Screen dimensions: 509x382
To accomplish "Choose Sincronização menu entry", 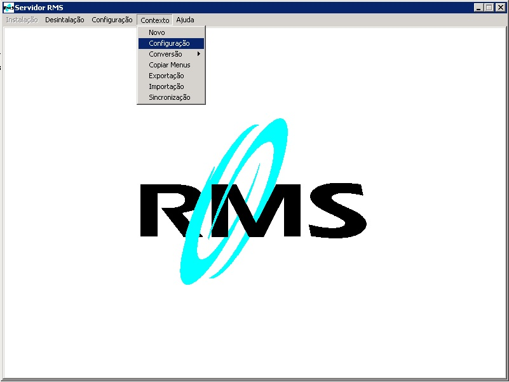I will click(x=171, y=97).
